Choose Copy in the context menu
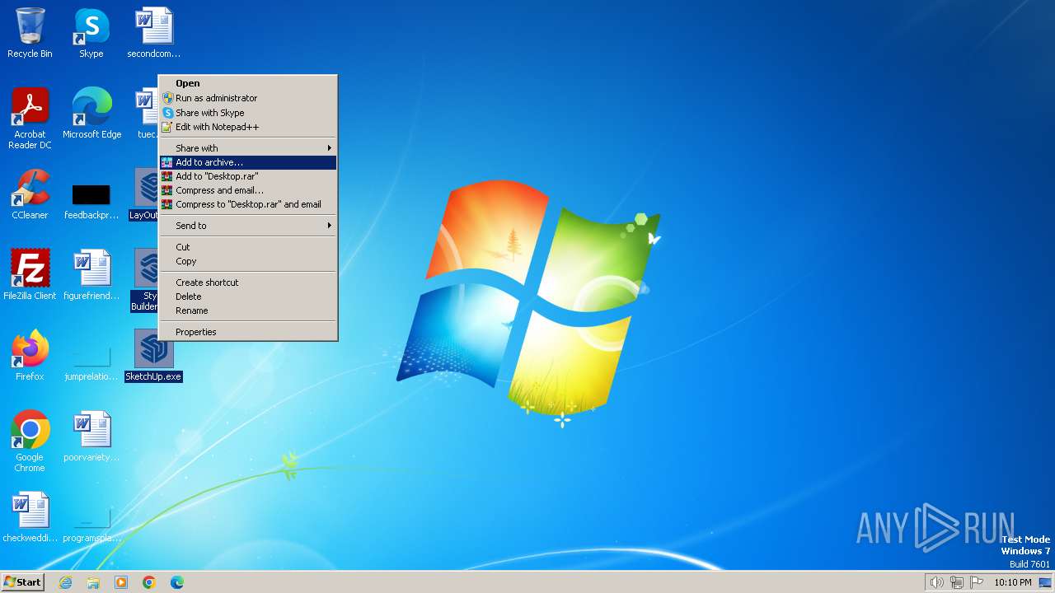Viewport: 1055px width, 593px height. point(248,261)
